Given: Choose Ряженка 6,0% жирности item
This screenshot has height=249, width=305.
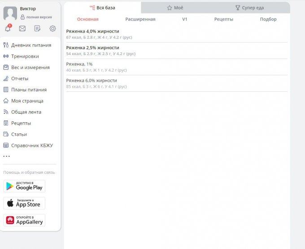Looking at the screenshot, I should [92, 81].
